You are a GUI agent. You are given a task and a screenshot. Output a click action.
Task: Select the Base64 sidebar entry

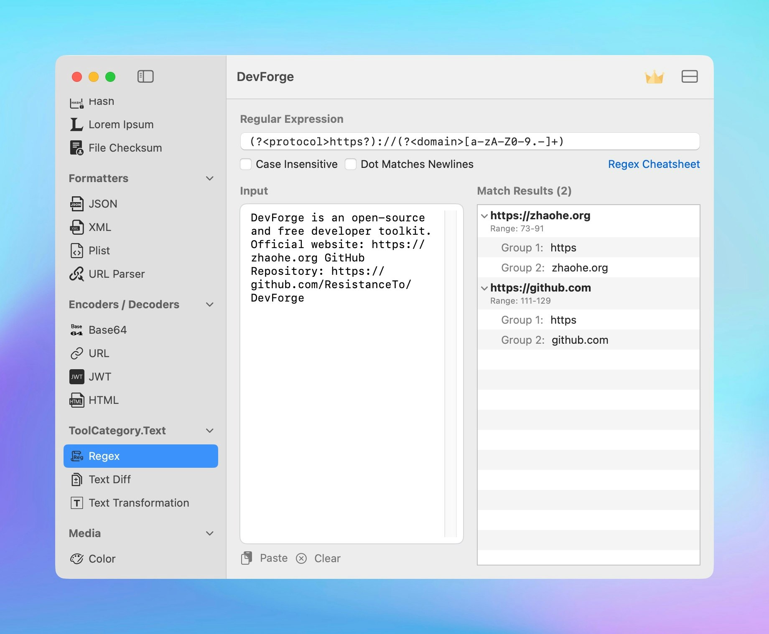[141, 330]
